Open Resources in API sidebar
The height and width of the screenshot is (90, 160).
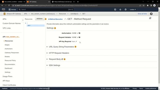click(x=9, y=41)
